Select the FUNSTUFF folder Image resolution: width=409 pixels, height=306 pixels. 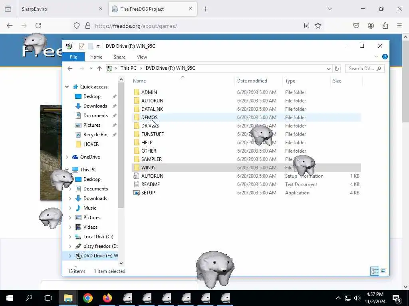point(152,134)
